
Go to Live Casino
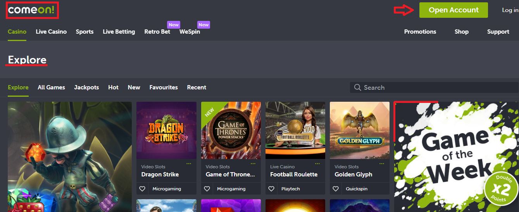(51, 32)
